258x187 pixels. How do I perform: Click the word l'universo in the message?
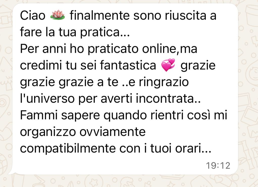point(47,99)
